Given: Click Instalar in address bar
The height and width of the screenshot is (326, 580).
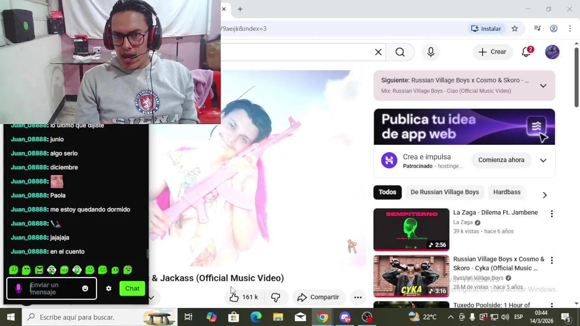Looking at the screenshot, I should point(486,29).
